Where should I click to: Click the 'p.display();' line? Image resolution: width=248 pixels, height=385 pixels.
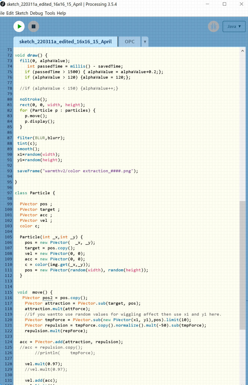coord(40,122)
